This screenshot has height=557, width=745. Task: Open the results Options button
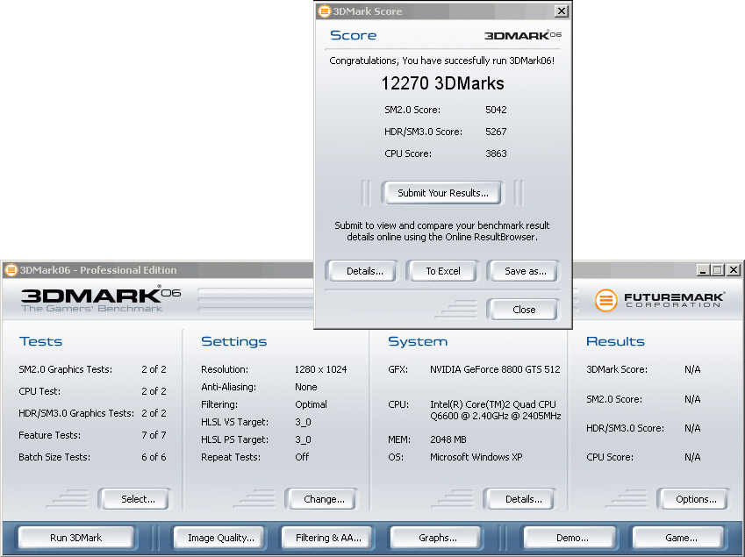(x=696, y=499)
